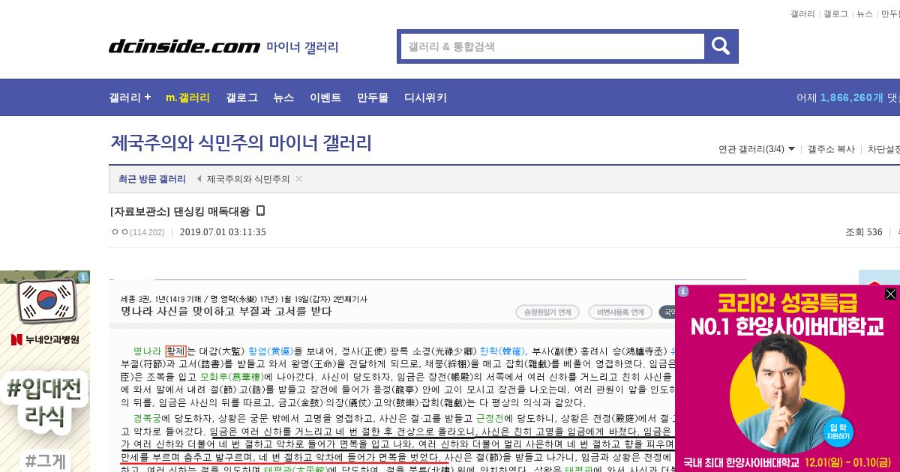Click post timestamp 2019.07.01 03:11:35

(223, 232)
